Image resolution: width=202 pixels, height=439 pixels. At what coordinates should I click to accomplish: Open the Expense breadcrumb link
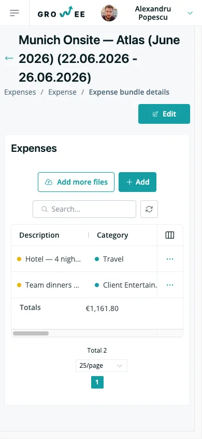(x=62, y=92)
